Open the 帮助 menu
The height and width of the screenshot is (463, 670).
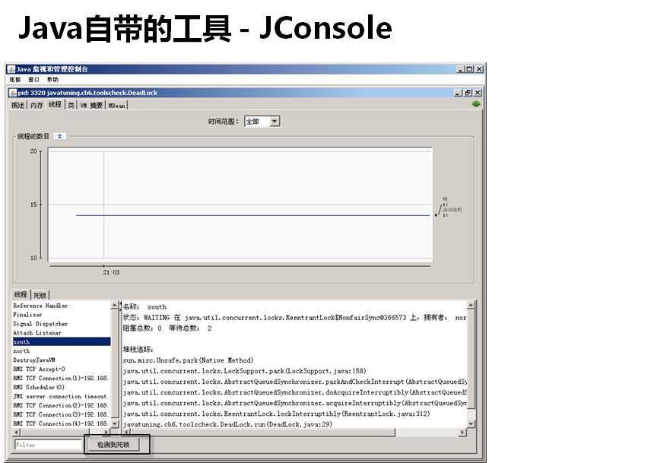coord(52,80)
